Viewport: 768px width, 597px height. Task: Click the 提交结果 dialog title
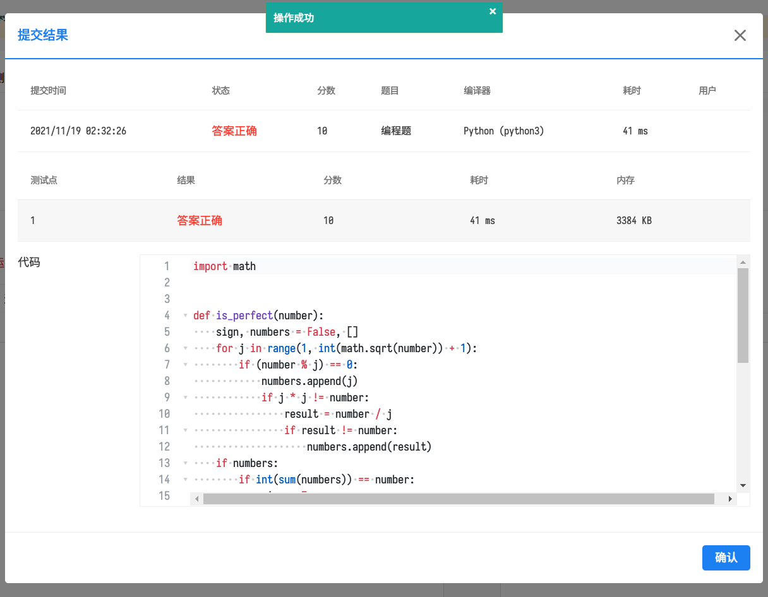point(43,35)
